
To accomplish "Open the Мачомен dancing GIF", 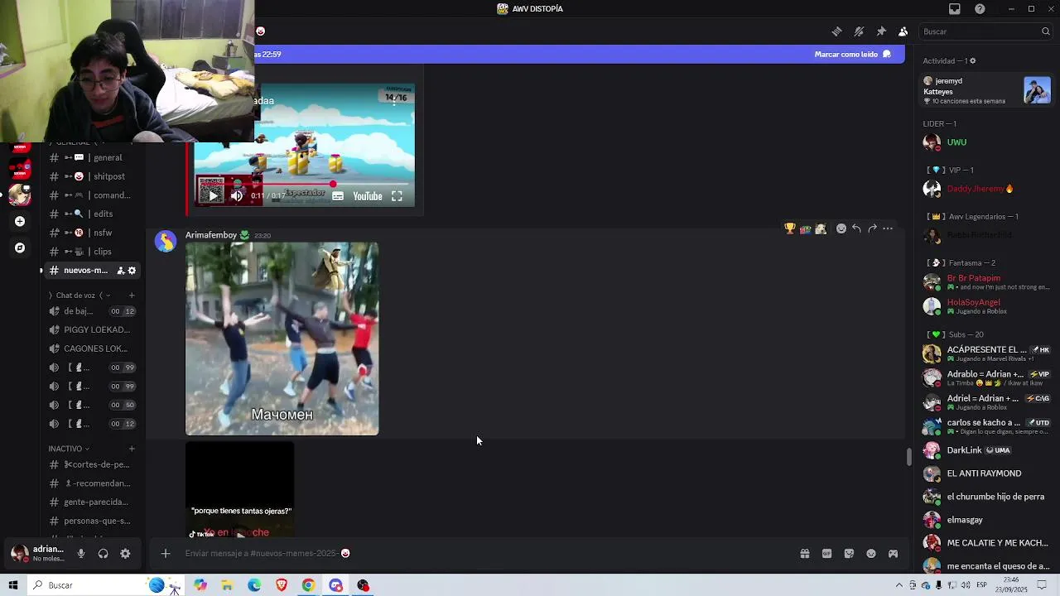I will tap(282, 339).
